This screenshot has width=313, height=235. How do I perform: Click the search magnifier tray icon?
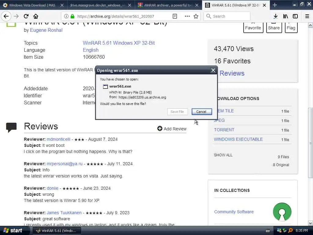290,231
